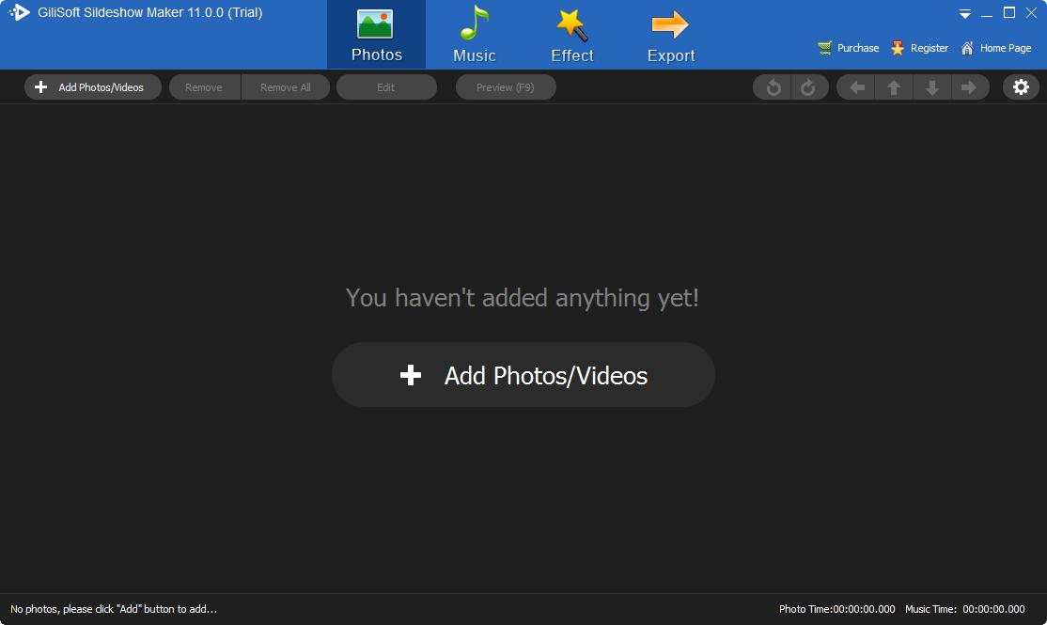Click the Purchase link

[x=849, y=48]
